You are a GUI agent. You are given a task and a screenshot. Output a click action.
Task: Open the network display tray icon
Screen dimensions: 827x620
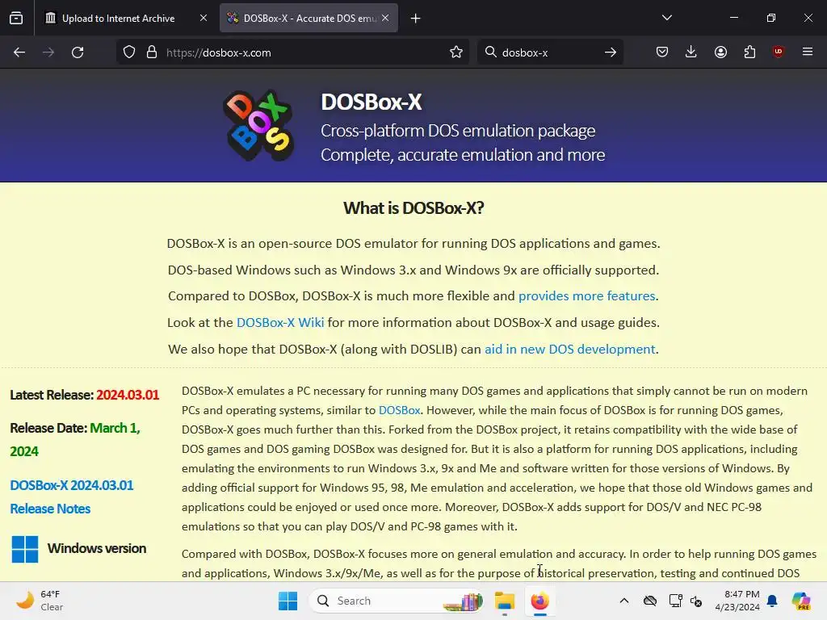[675, 601]
